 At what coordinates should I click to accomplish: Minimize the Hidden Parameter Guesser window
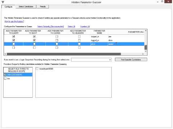coord(158,2)
